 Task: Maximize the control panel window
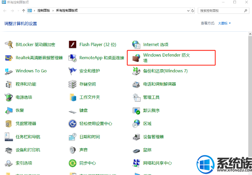(235, 2)
